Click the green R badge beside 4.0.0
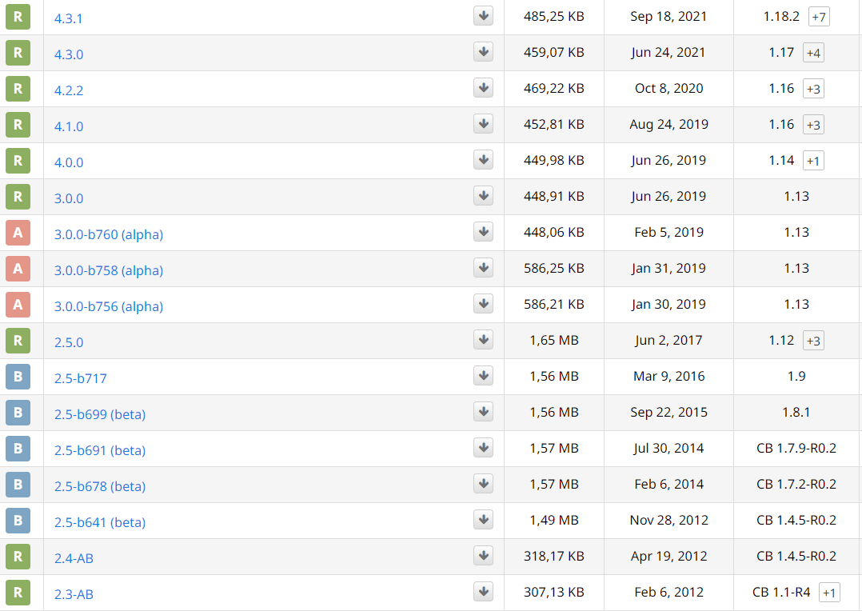This screenshot has height=611, width=862. click(x=18, y=161)
